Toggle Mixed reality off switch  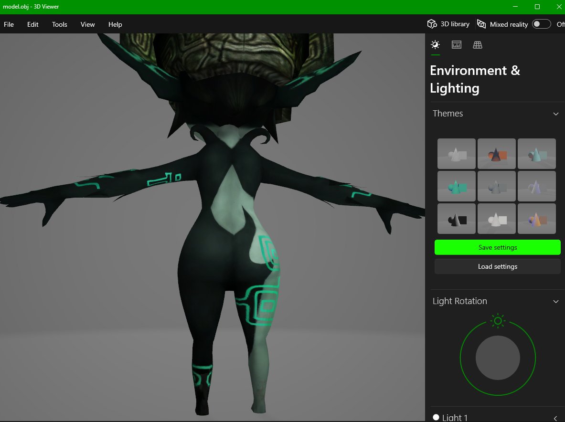541,23
